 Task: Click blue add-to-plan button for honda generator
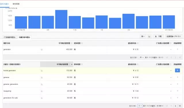[x=177, y=70]
